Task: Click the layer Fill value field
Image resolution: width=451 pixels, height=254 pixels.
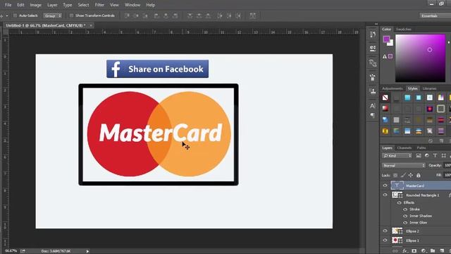Action: pyautogui.click(x=447, y=175)
